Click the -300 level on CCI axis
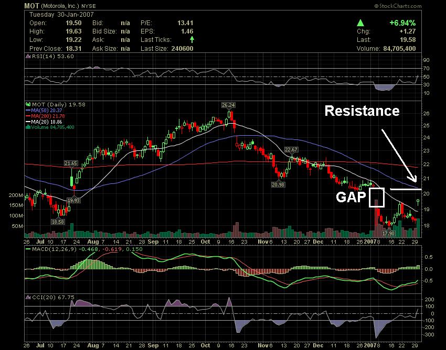The width and height of the screenshot is (446, 350). (429, 335)
